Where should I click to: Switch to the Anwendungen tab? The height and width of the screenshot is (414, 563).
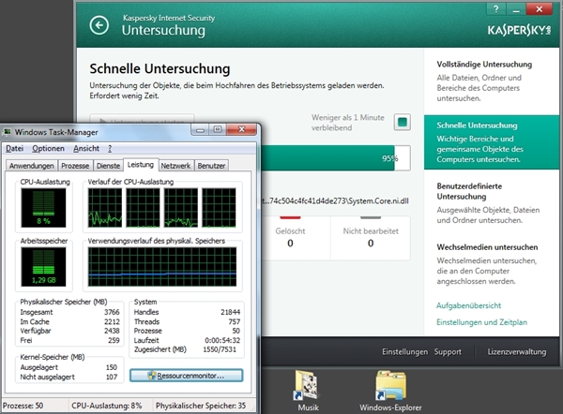pyautogui.click(x=32, y=166)
